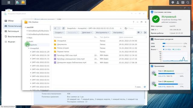Open ЛВС 1 network dropdown in widget
This screenshot has height=108, width=193.
click(x=154, y=30)
